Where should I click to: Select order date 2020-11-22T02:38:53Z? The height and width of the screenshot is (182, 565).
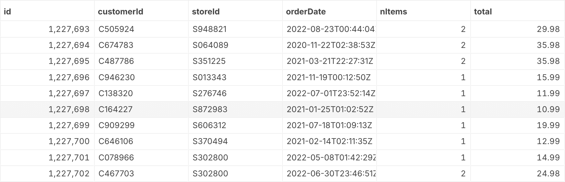point(331,45)
